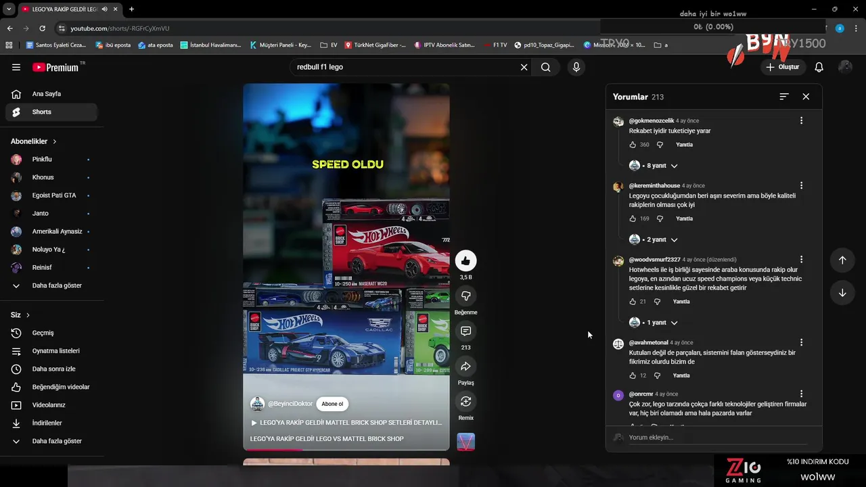Share the short with the Paylaş icon
The height and width of the screenshot is (487, 866).
tap(465, 367)
